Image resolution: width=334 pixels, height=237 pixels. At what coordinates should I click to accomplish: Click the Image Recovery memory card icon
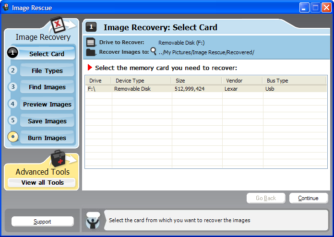click(58, 24)
